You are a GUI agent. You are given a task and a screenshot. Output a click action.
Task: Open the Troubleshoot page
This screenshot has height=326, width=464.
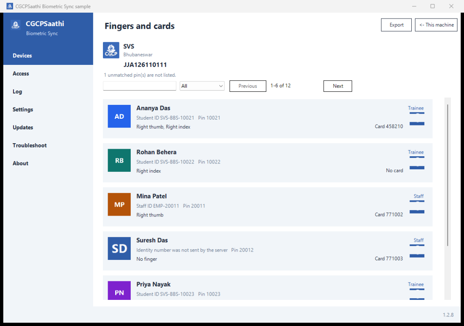[48, 145]
